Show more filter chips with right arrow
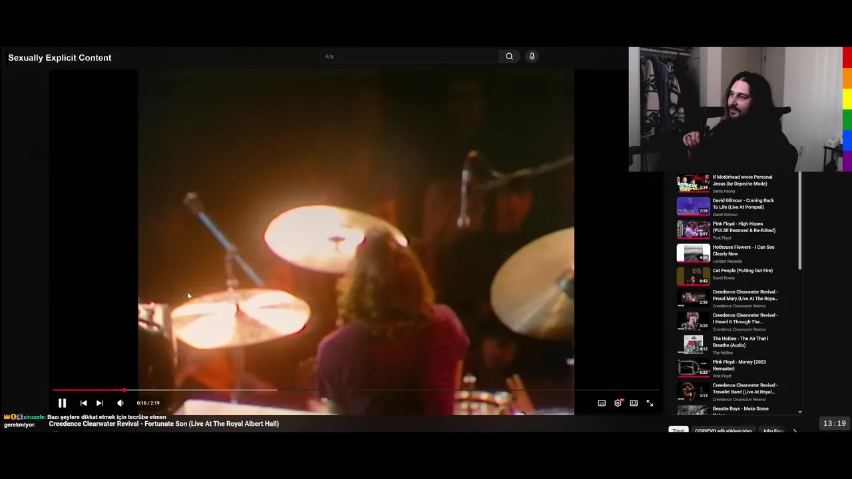852x479 pixels. click(794, 430)
